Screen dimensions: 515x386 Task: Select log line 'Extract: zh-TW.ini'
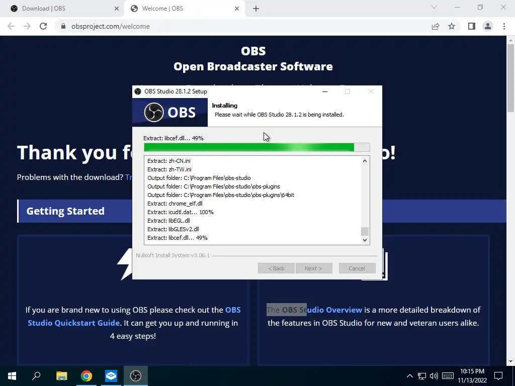169,169
